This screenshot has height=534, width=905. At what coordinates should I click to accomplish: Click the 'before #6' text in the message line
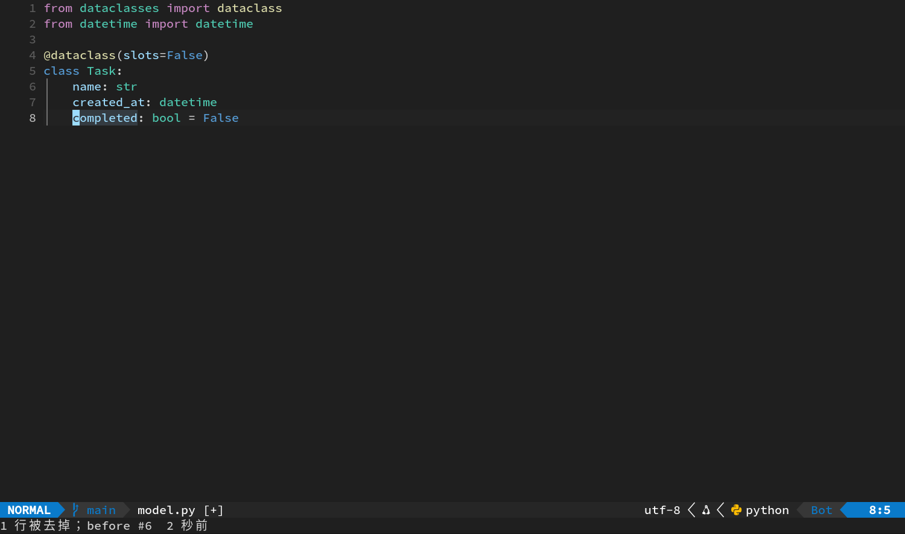click(x=119, y=526)
